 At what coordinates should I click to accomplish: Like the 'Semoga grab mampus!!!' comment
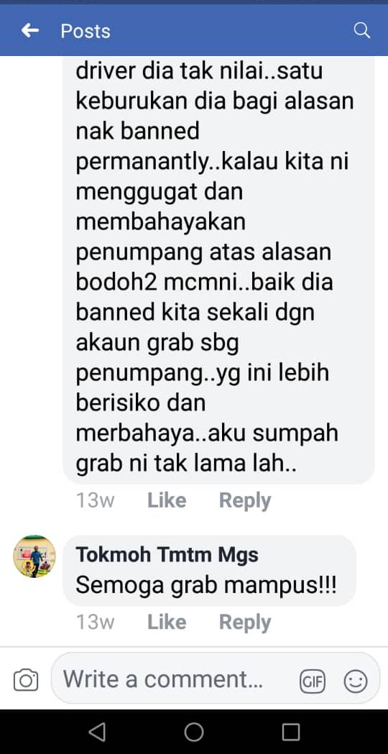(167, 622)
